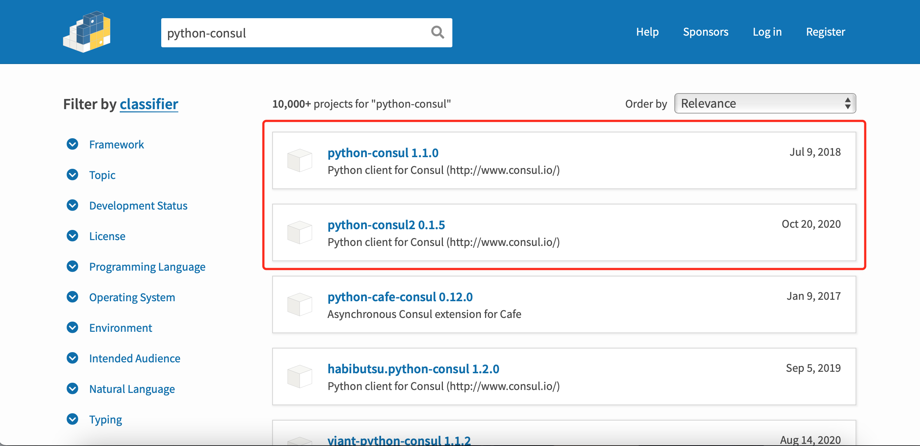Screen dimensions: 920x446
Task: Click inside the search input field
Action: (x=291, y=32)
